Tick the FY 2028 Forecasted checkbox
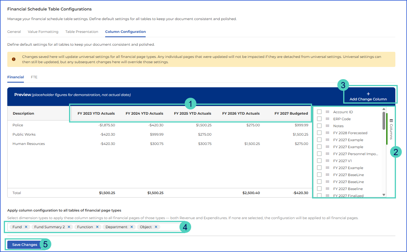The height and width of the screenshot is (252, 407). click(x=319, y=133)
